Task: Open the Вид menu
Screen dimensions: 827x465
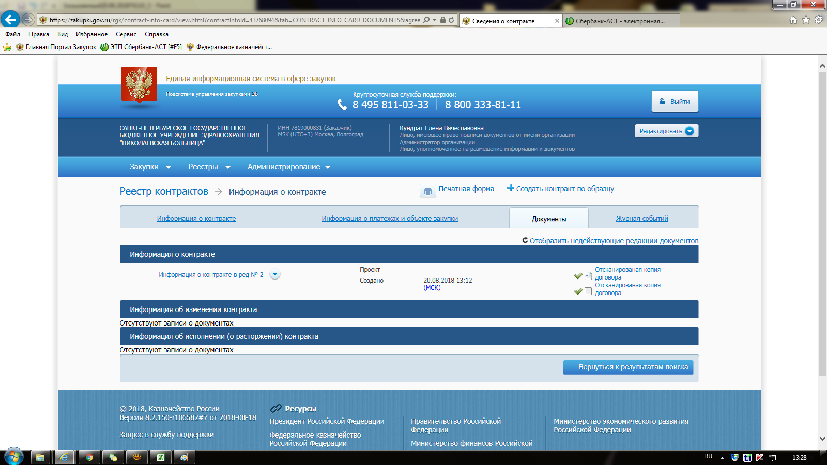Action: coord(63,34)
